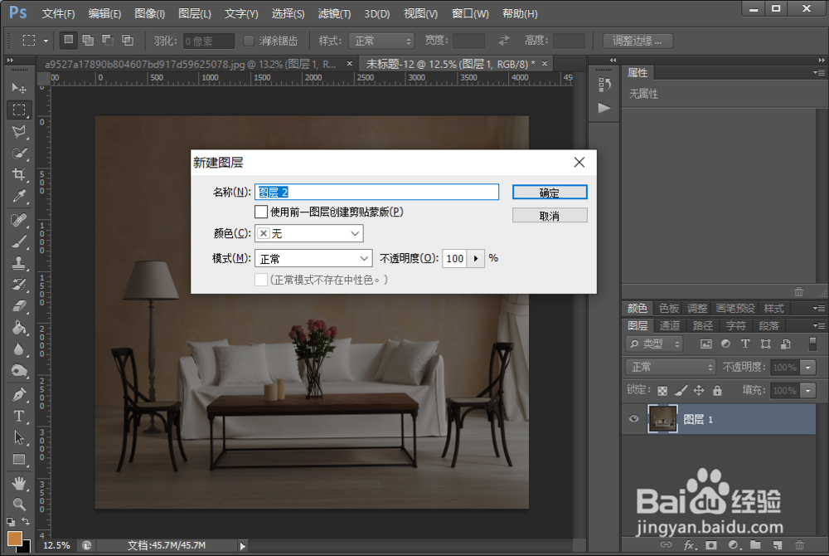This screenshot has width=829, height=556.
Task: Open the 颜色 dropdown in dialog
Action: click(308, 233)
